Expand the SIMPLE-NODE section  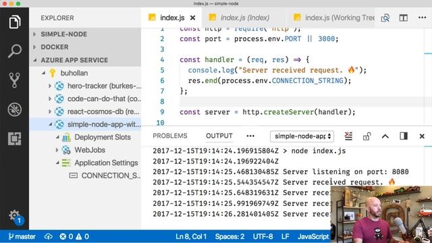[x=34, y=34]
